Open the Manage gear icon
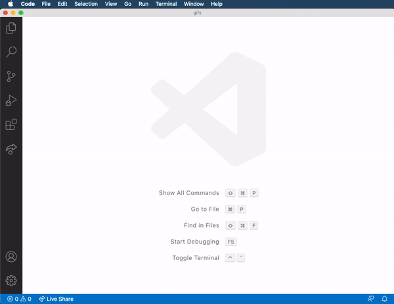 [11, 280]
